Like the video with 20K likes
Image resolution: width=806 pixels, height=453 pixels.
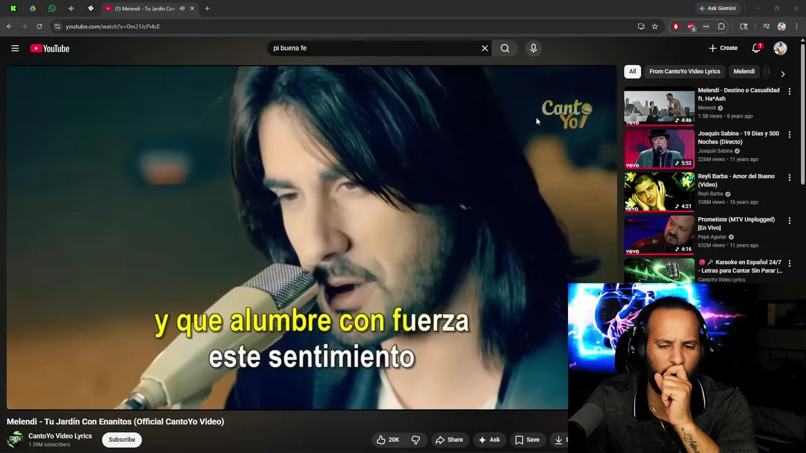click(x=388, y=440)
